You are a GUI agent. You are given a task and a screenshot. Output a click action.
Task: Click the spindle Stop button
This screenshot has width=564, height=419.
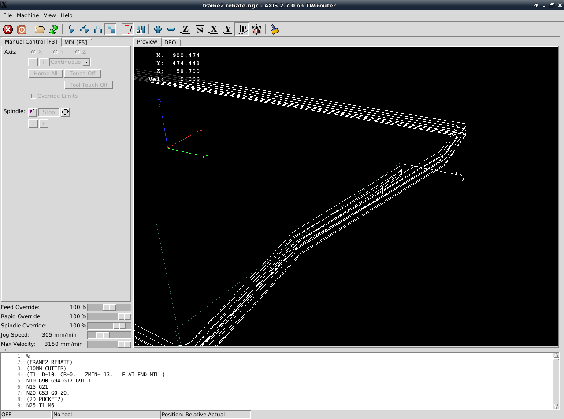[49, 112]
